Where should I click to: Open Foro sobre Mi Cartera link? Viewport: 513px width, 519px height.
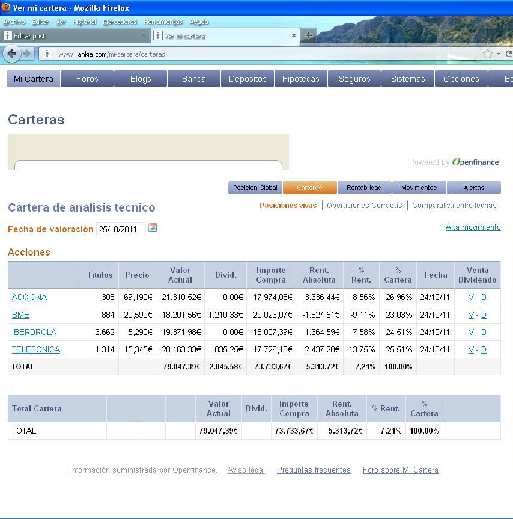[x=401, y=470]
